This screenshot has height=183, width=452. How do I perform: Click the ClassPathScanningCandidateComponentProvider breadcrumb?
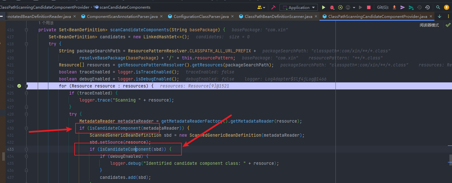click(45, 7)
